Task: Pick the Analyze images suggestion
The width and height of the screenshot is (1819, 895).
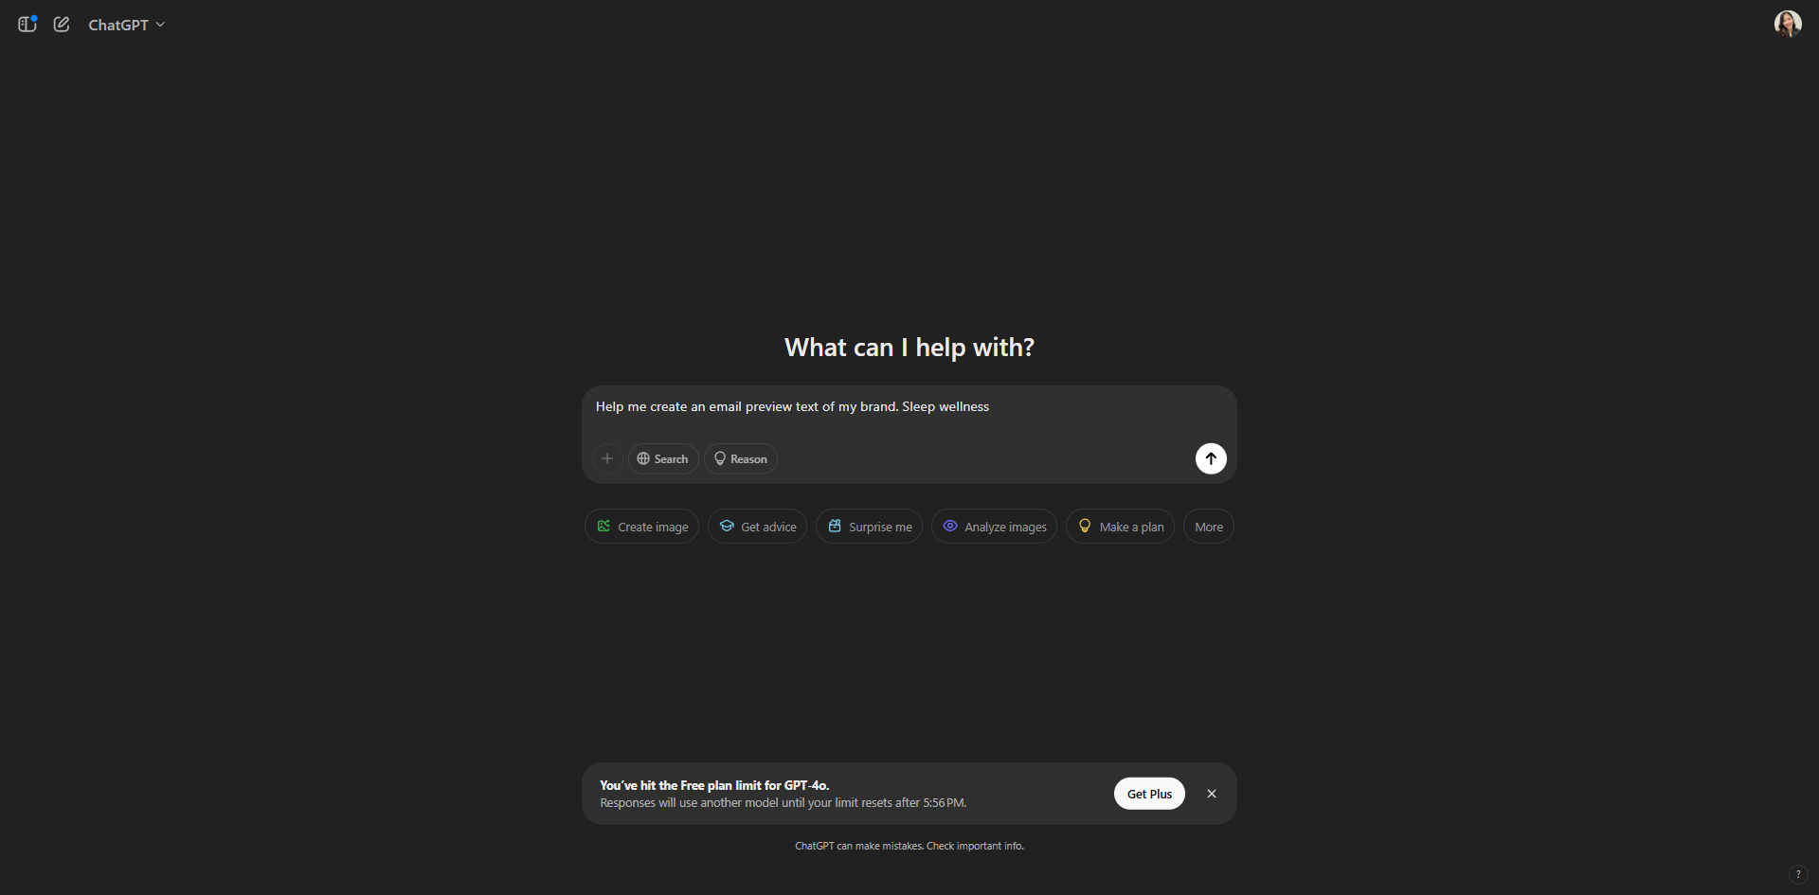Action: pos(994,527)
